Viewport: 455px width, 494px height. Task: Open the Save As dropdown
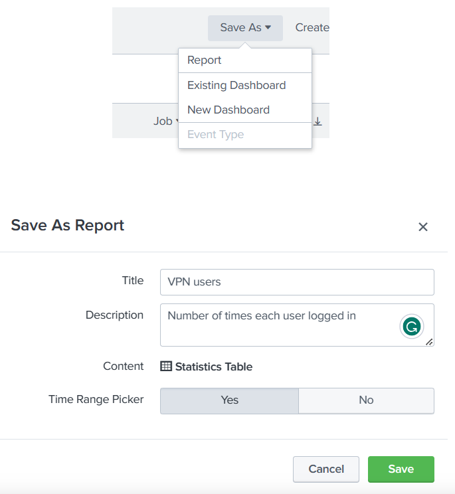click(x=245, y=28)
